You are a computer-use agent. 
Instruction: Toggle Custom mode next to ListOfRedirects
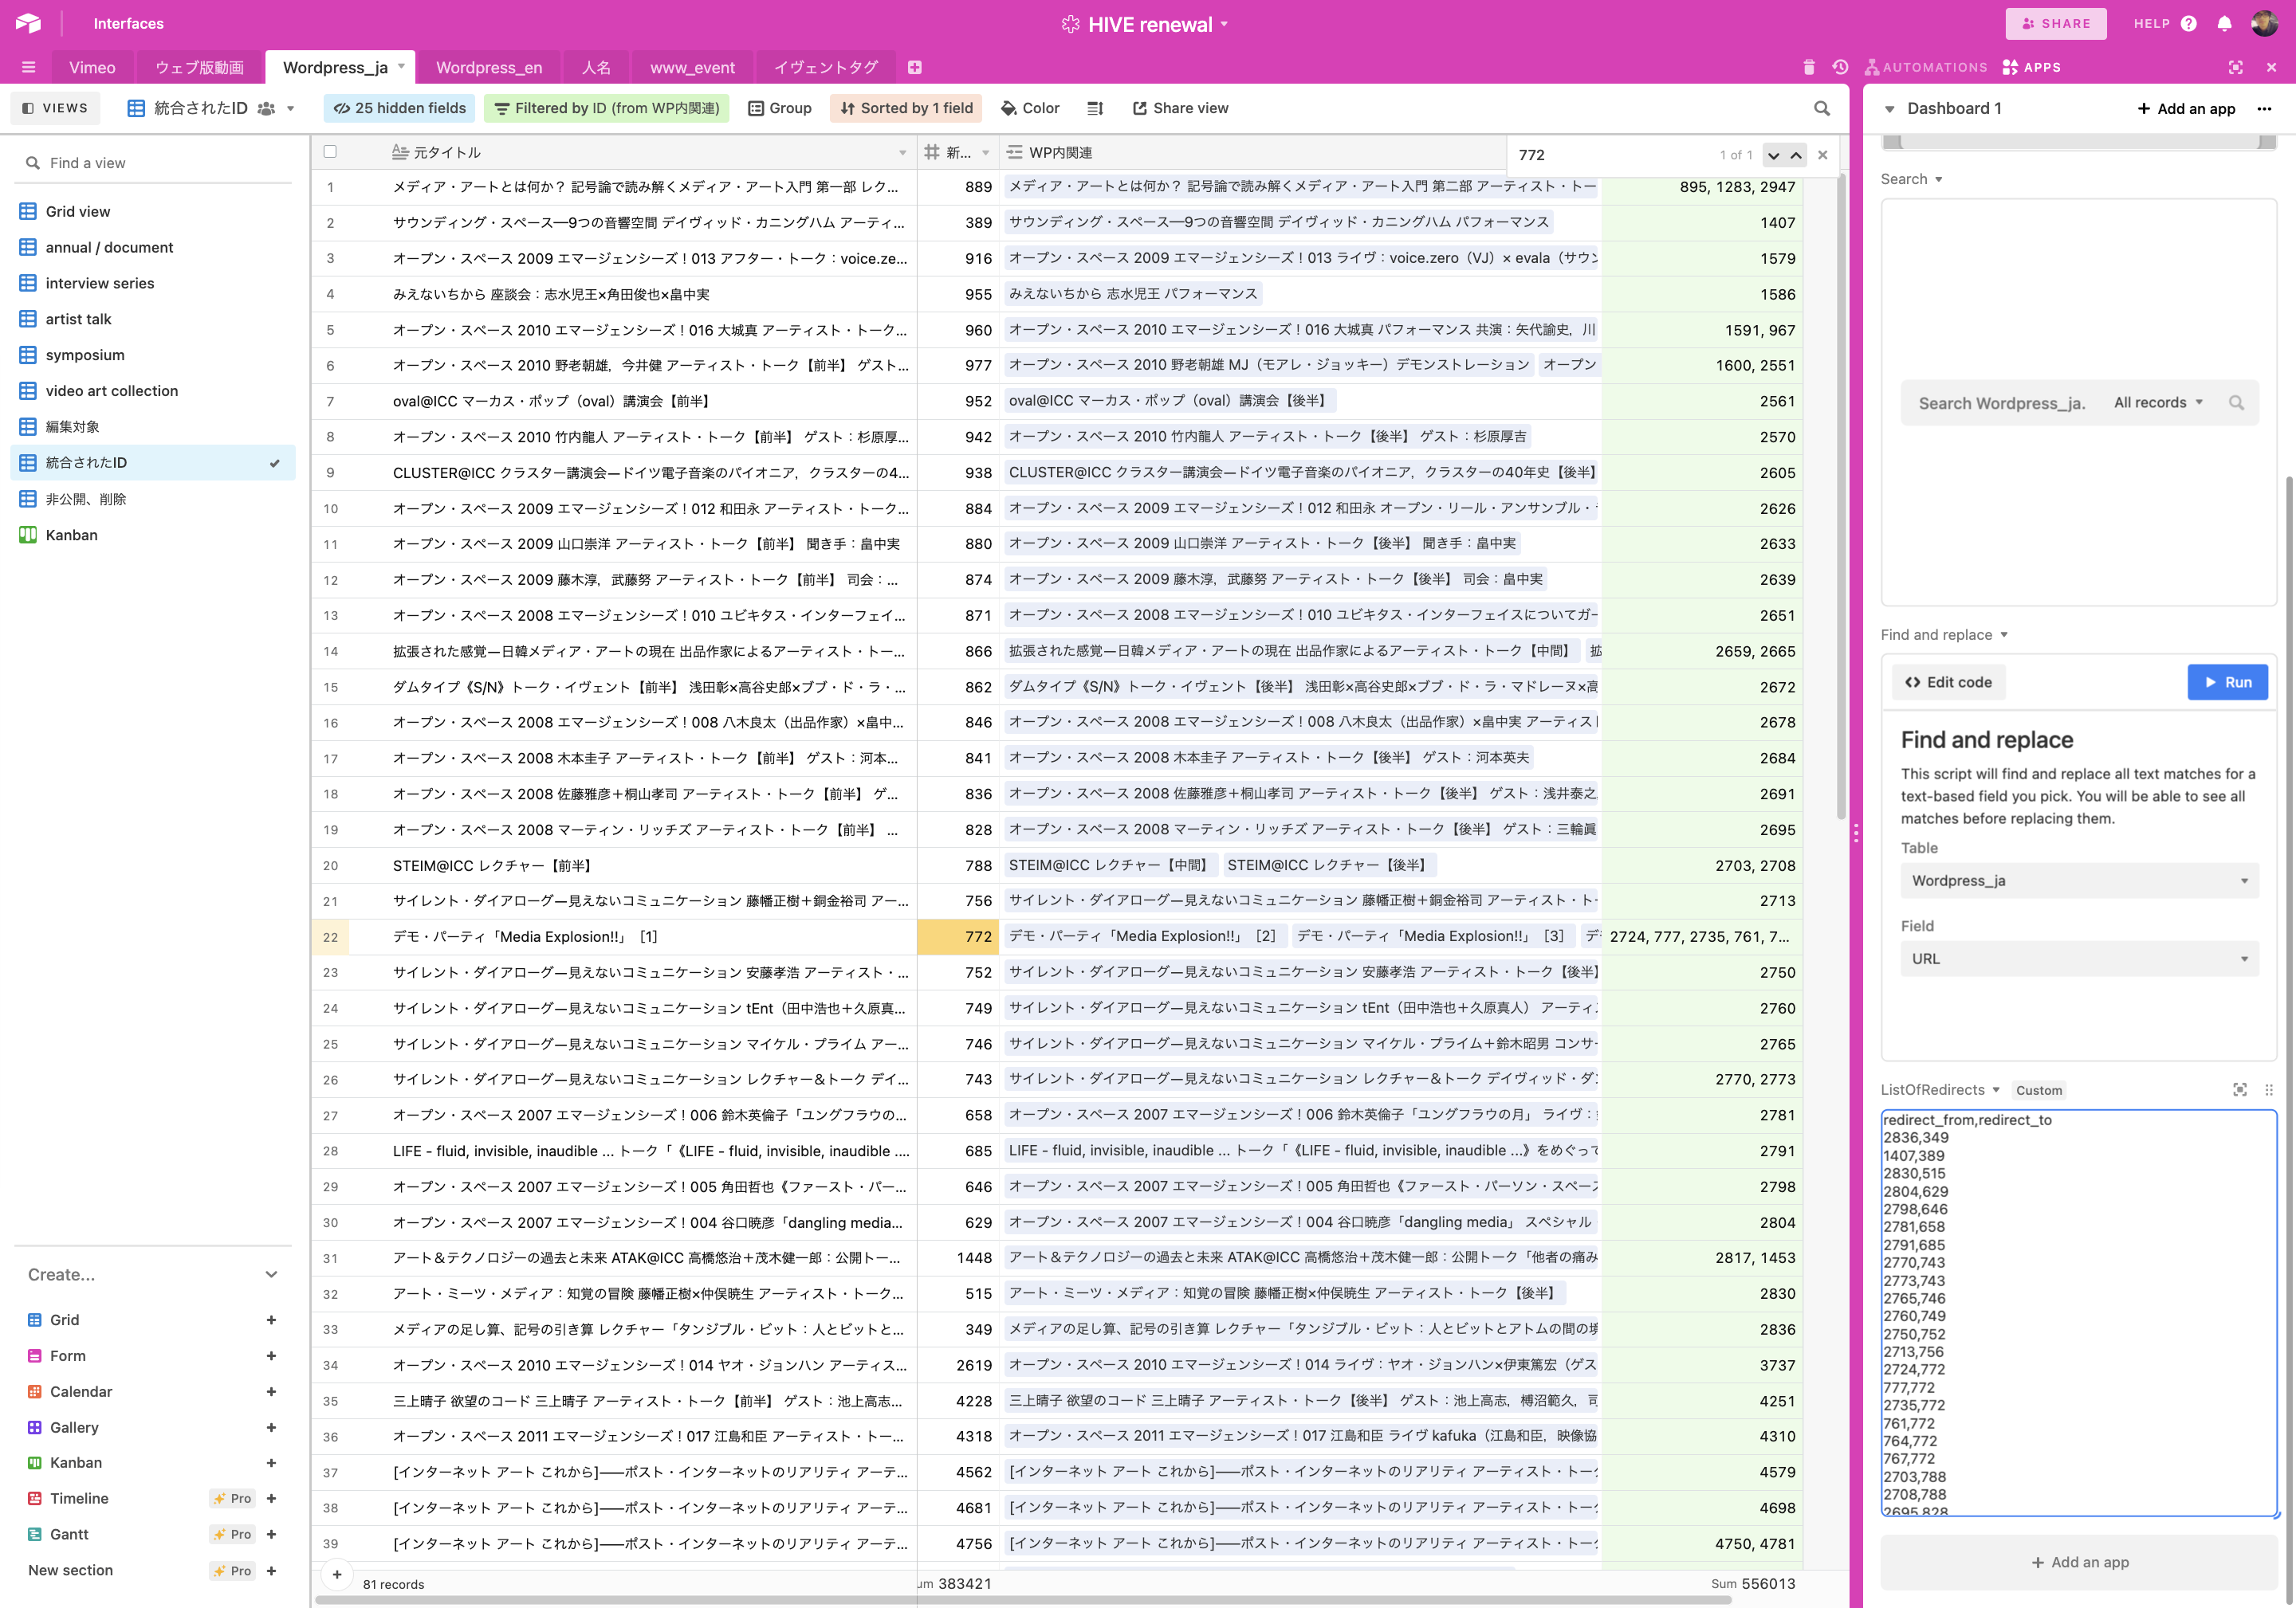click(x=2039, y=1090)
